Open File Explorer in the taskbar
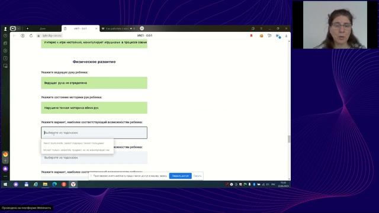The width and height of the screenshot is (379, 213). pyautogui.click(x=45, y=184)
